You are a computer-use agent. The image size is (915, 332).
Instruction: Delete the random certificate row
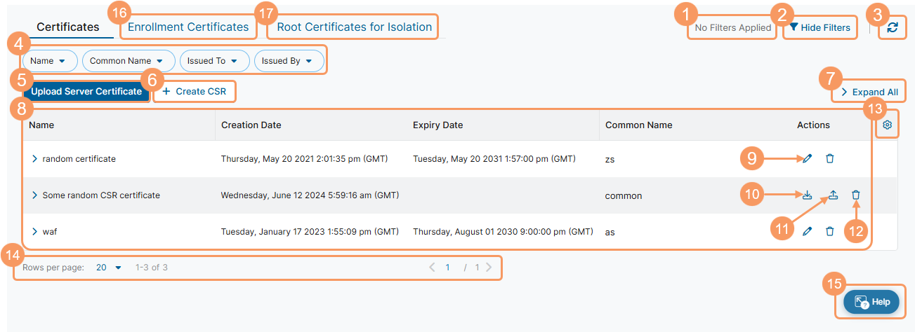pyautogui.click(x=830, y=159)
